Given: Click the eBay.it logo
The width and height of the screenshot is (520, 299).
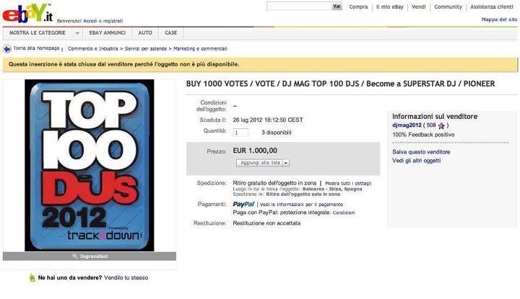Looking at the screenshot, I should click(27, 13).
